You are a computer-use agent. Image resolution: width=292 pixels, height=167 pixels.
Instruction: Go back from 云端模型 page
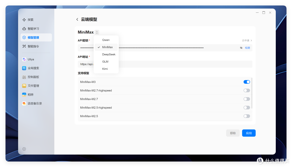click(77, 19)
